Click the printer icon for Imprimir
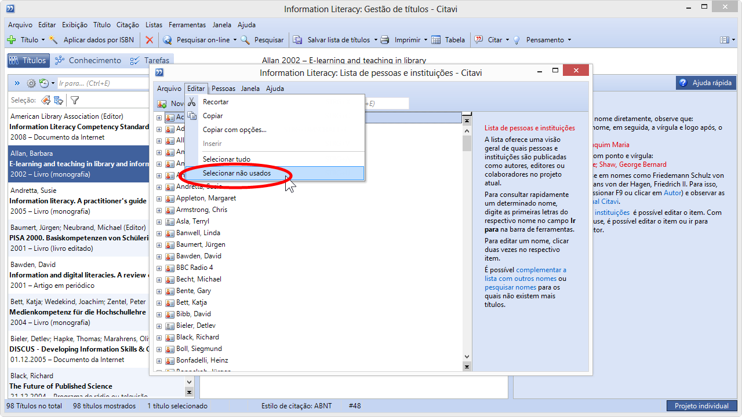The width and height of the screenshot is (742, 417). click(385, 40)
